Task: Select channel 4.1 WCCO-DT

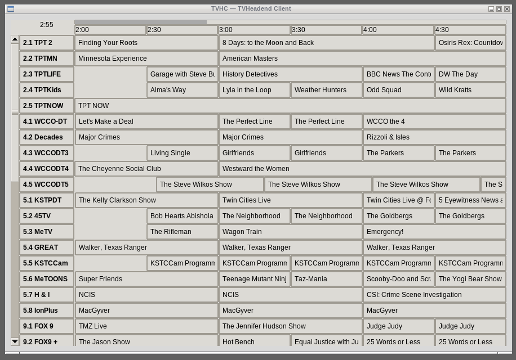Action: [47, 121]
